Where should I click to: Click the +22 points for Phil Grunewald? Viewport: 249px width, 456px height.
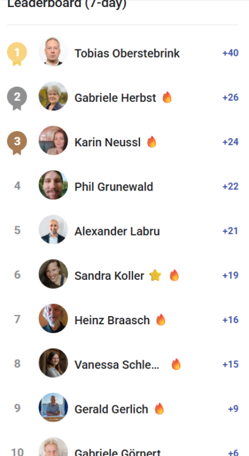coord(231,186)
